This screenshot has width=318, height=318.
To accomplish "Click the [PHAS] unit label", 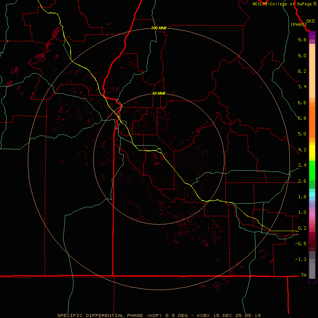I will point(299,24).
